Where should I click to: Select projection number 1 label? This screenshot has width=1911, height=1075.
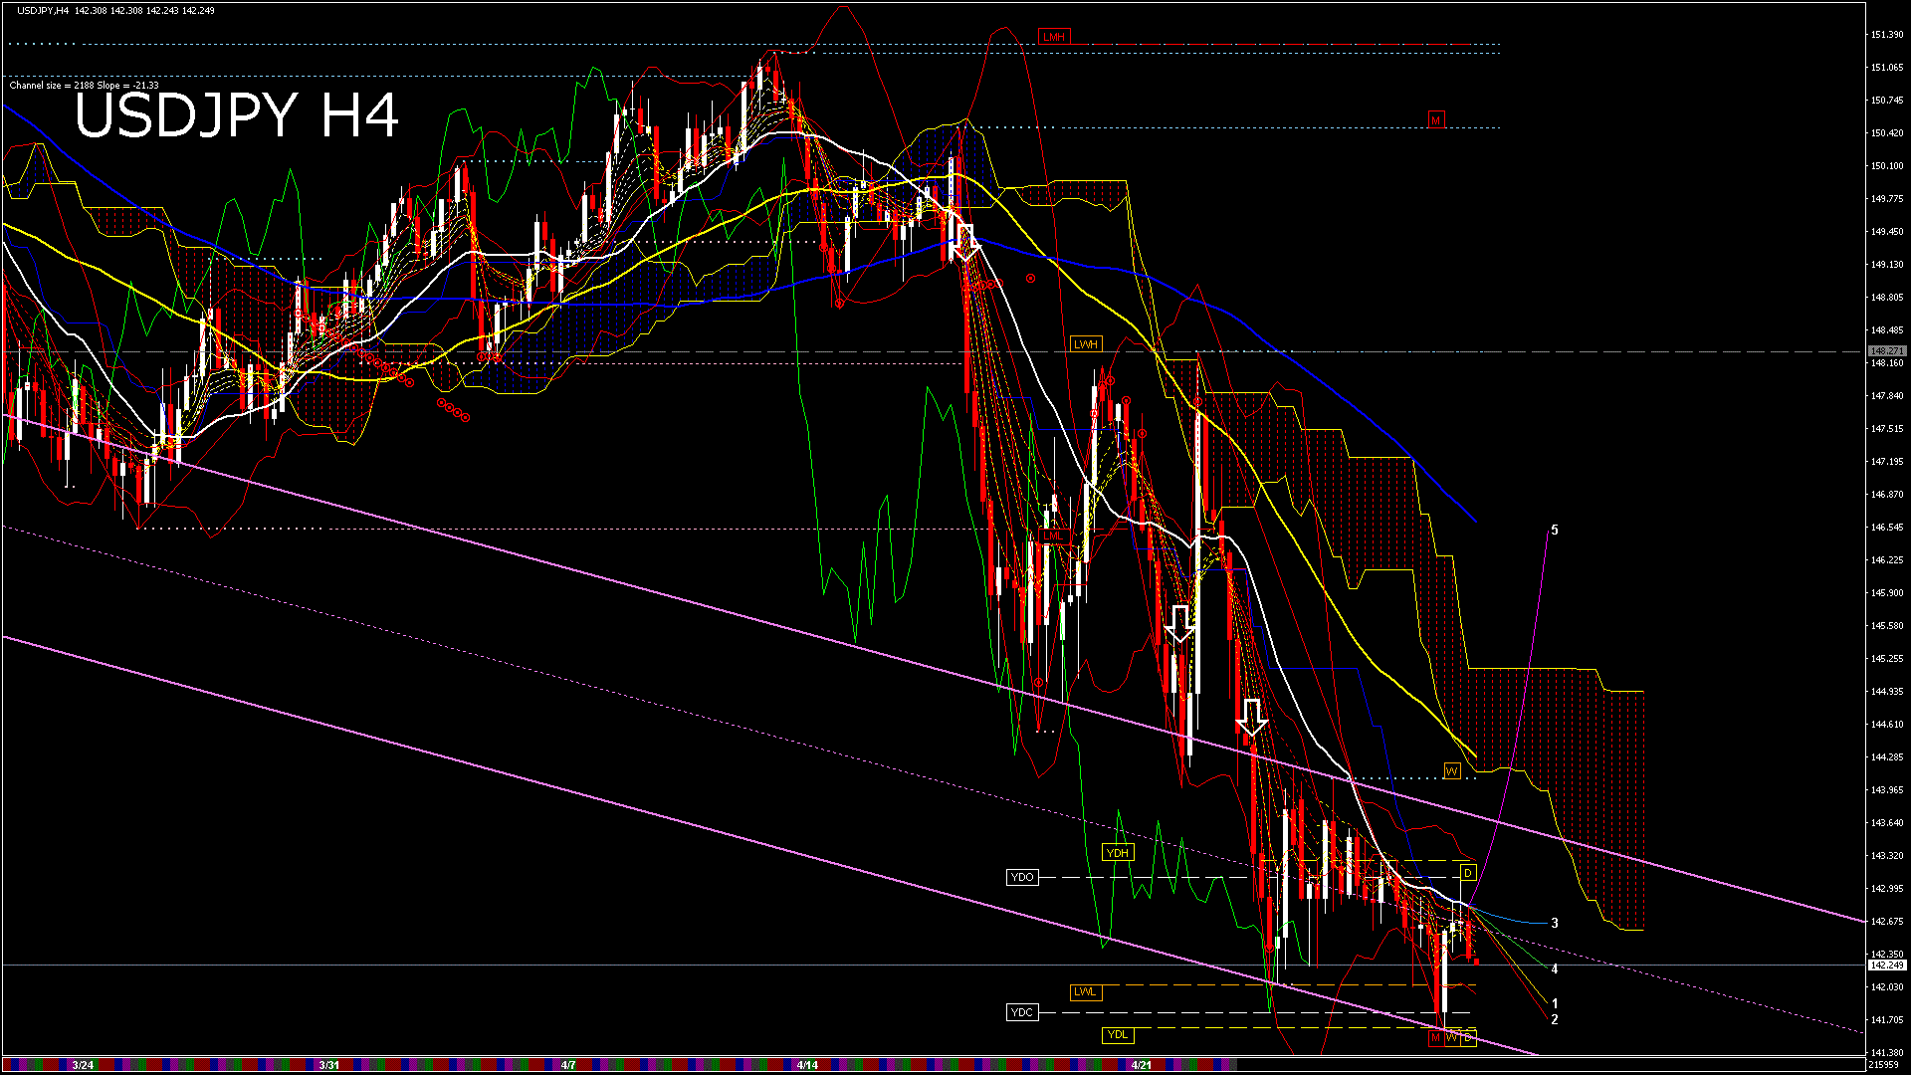tap(1555, 1004)
